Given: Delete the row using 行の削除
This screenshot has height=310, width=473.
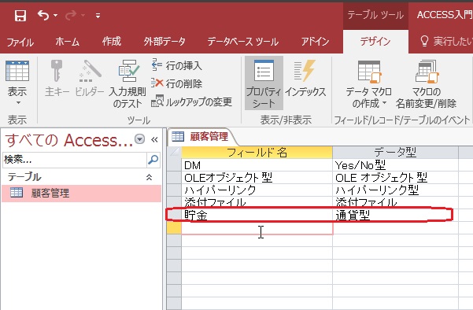Looking at the screenshot, I should [x=177, y=83].
